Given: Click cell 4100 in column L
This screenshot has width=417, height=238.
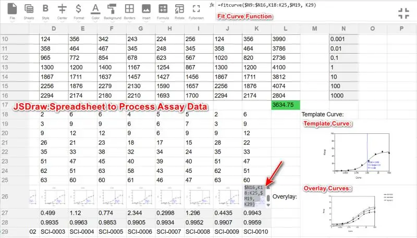Looking at the screenshot, I should click(x=286, y=68).
